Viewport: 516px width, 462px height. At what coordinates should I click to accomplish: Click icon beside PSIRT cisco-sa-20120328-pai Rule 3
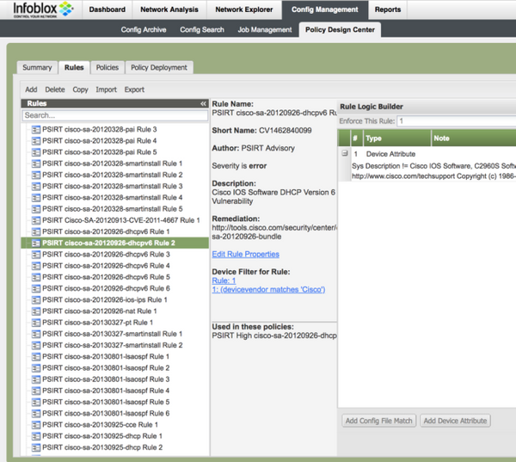point(36,129)
